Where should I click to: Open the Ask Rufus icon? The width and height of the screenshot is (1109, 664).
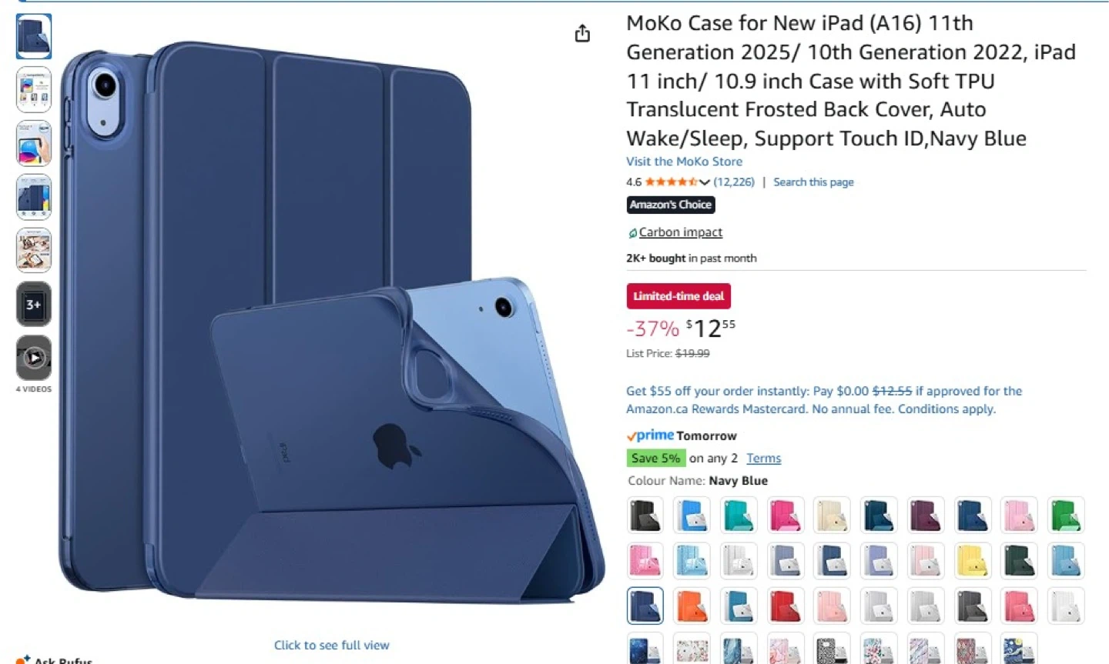point(22,659)
